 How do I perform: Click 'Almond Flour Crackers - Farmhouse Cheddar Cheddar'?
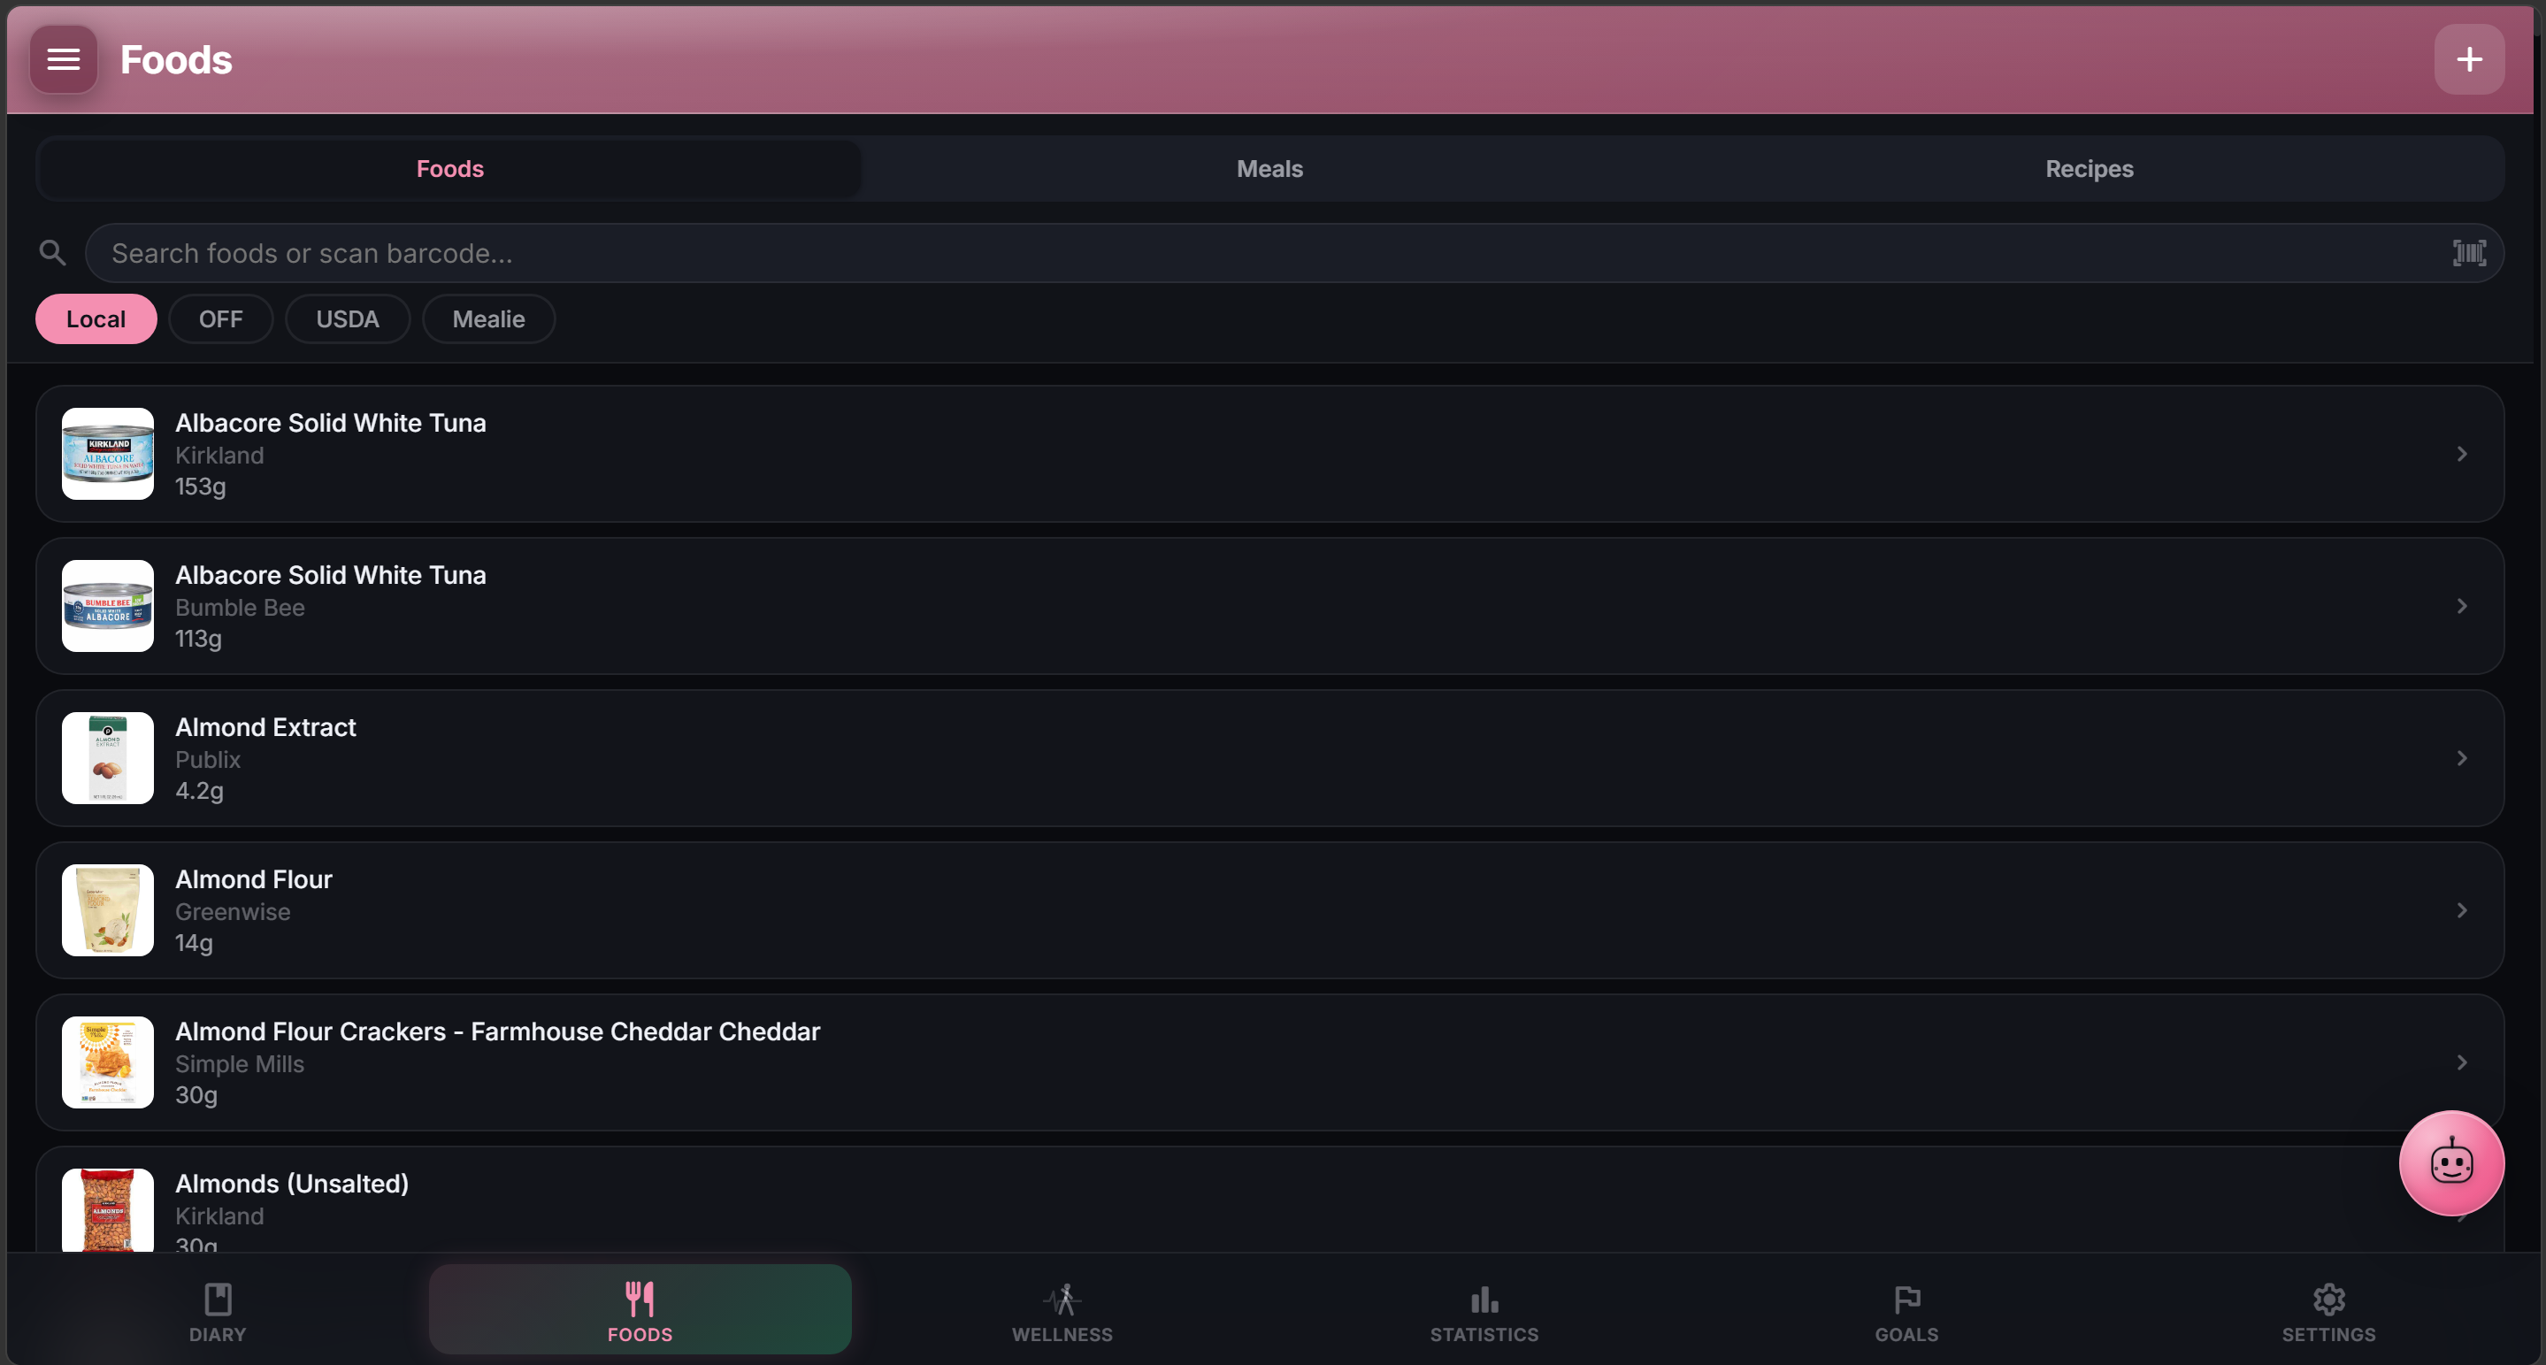498,1031
